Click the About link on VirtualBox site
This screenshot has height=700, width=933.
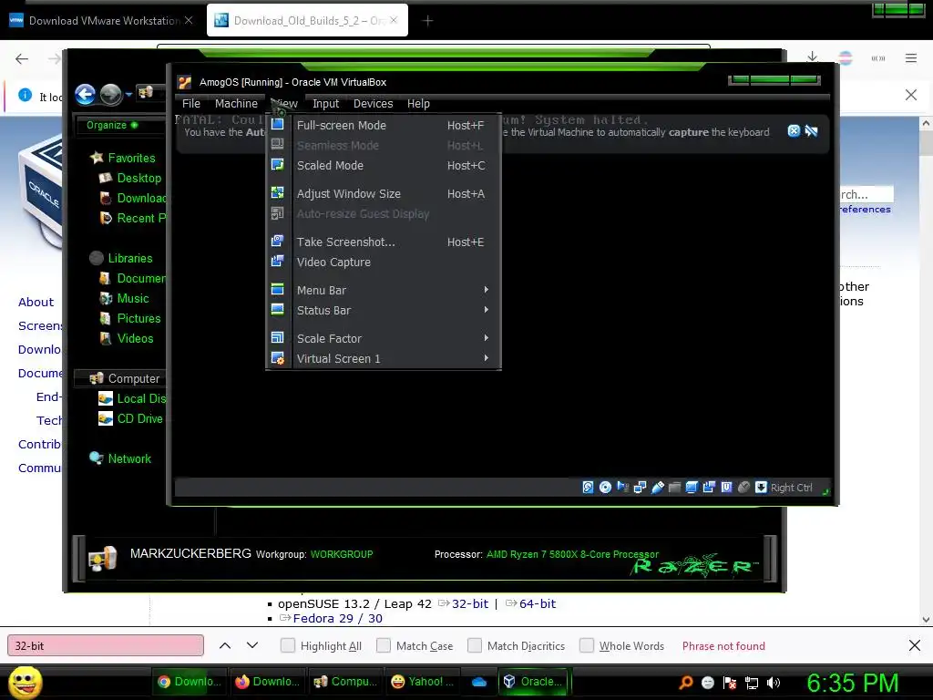click(x=36, y=302)
